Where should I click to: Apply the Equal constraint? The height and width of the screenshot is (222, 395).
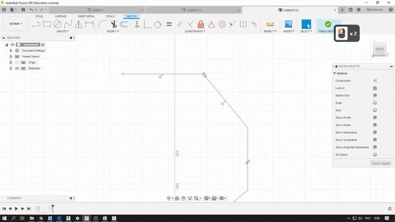[x=169, y=25]
